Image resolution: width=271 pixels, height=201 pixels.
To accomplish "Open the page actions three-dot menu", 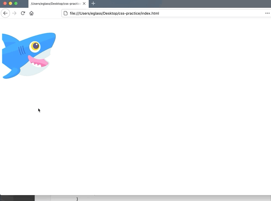I will click(x=267, y=13).
